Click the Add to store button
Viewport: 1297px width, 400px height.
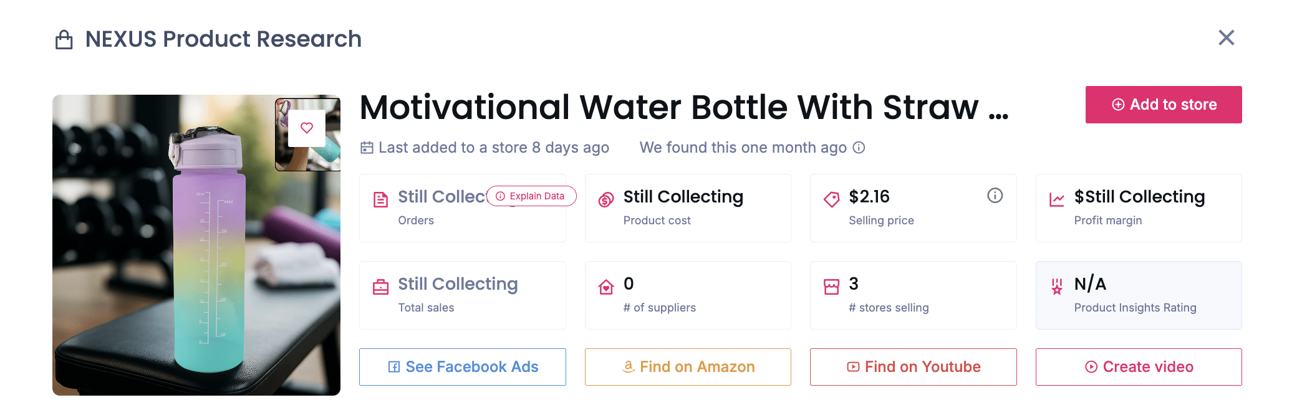coord(1163,104)
